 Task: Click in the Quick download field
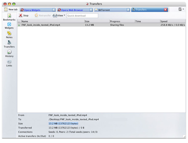click(x=82, y=16)
